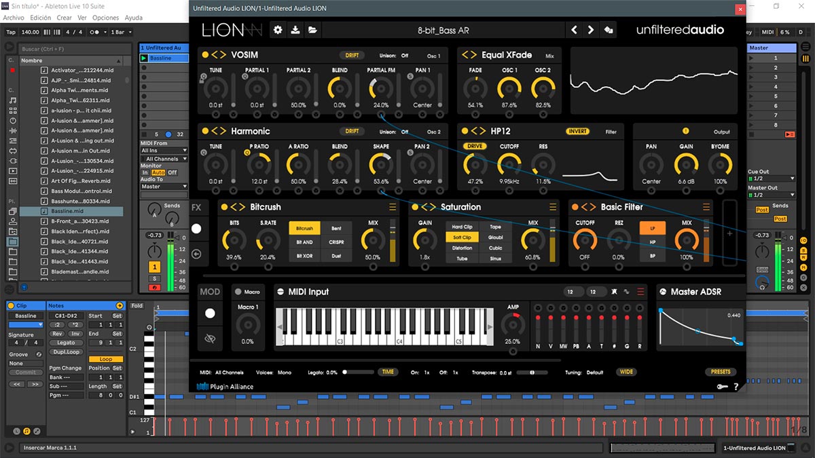Click the Legato TIME button
Screen dimensions: 815x458
click(388, 372)
